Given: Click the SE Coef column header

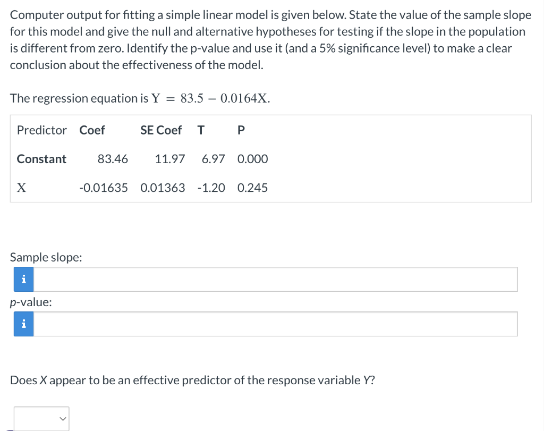Looking at the screenshot, I should coord(161,130).
